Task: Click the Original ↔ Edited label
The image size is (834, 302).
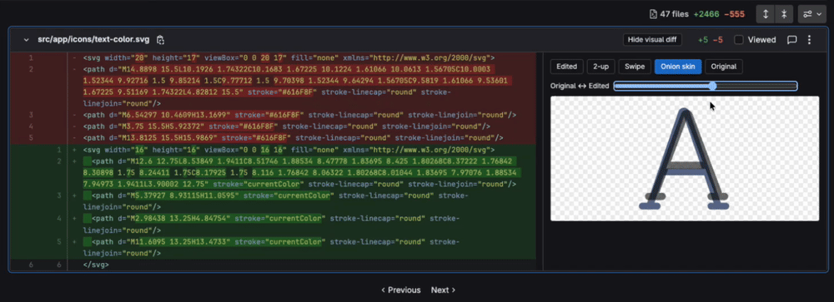Action: [580, 86]
